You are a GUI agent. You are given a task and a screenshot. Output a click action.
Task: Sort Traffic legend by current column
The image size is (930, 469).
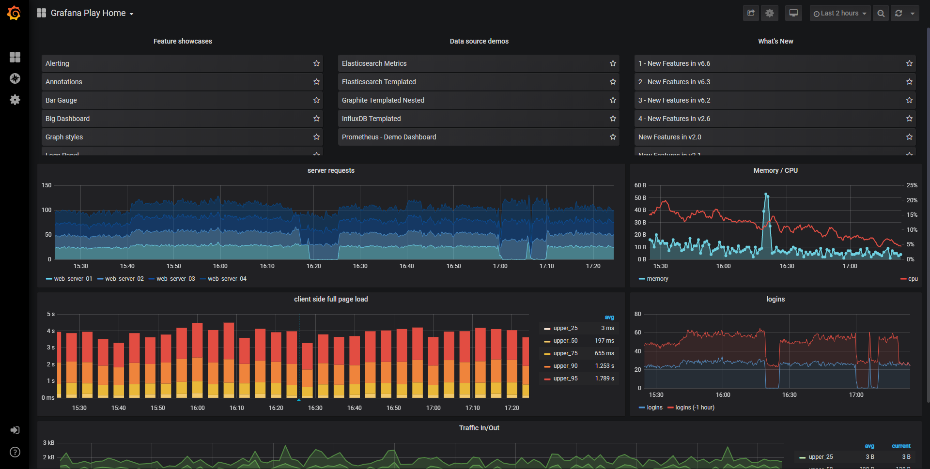901,446
